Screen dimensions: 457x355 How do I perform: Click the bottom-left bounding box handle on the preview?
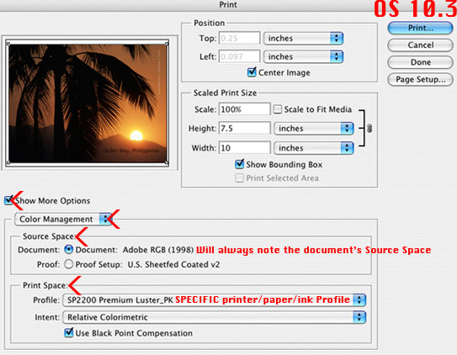click(8, 163)
